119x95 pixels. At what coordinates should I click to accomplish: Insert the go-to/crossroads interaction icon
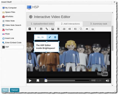pyautogui.click(x=87, y=29)
